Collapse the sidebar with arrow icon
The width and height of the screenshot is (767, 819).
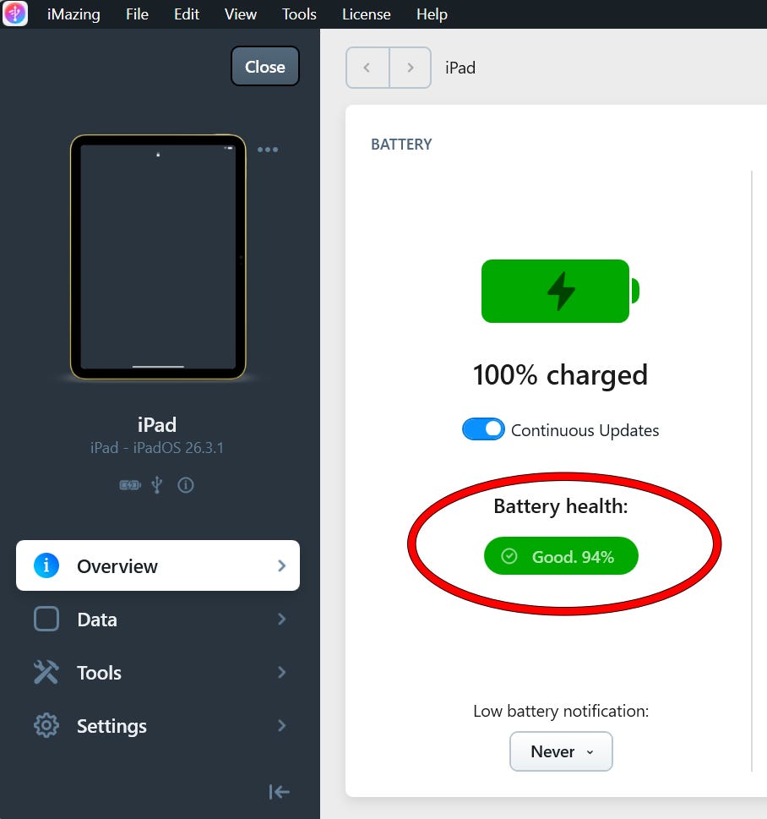(280, 792)
